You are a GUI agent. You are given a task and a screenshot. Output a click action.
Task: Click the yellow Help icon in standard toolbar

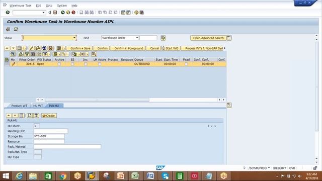coord(136,13)
